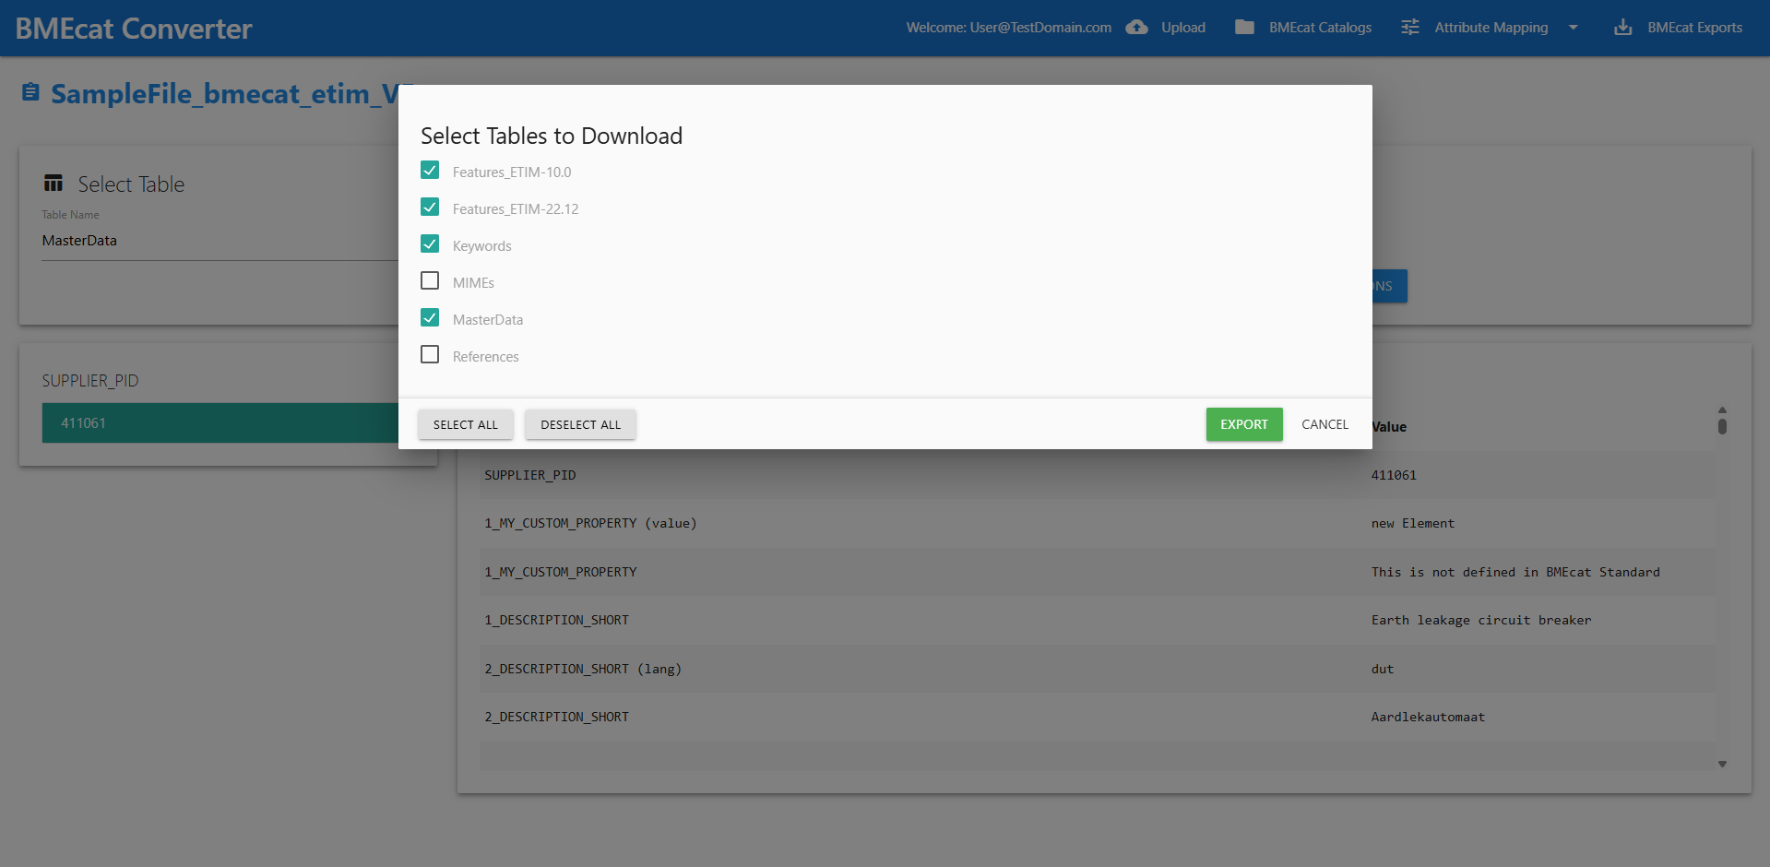Image resolution: width=1770 pixels, height=867 pixels.
Task: Click the MIMEs label text
Action: coord(473,283)
